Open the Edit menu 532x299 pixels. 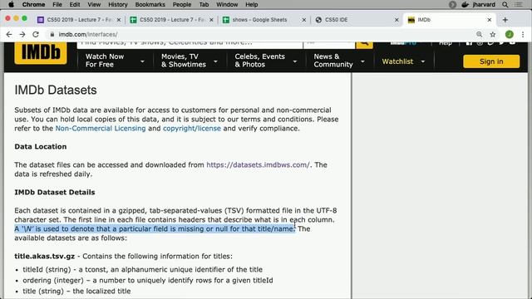[75, 4]
